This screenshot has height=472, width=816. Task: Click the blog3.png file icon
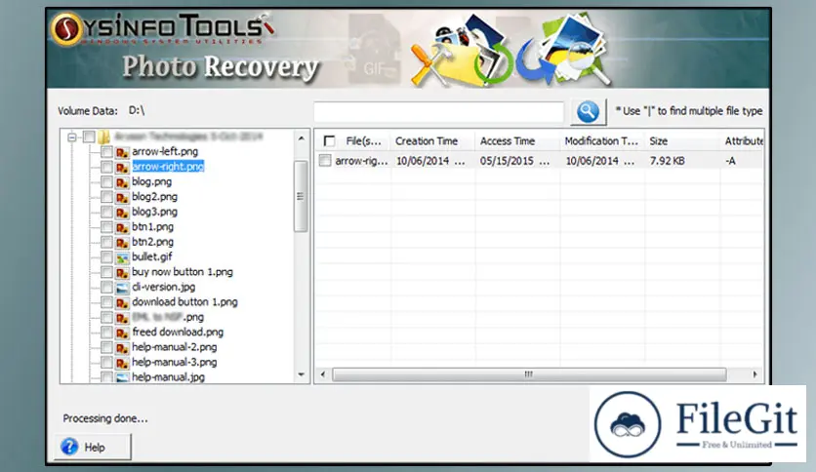tap(122, 212)
